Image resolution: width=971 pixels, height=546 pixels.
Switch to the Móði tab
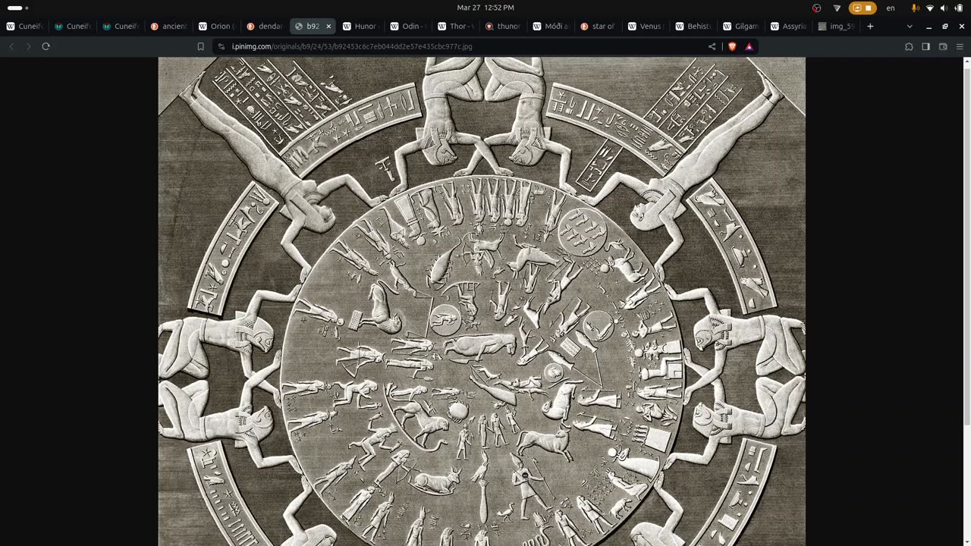click(551, 26)
